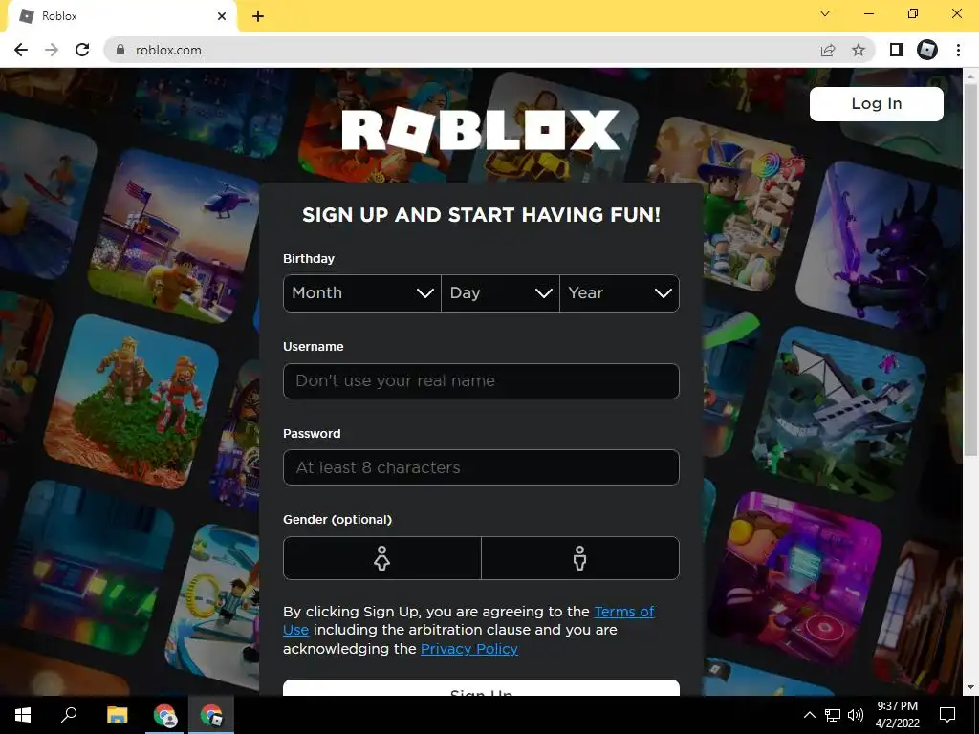This screenshot has height=734, width=979.
Task: Open the Day birthday dropdown
Action: pos(500,293)
